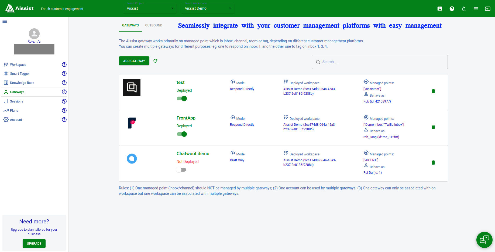The width and height of the screenshot is (495, 252).
Task: Go to Workspace in the sidebar
Action: tap(18, 65)
